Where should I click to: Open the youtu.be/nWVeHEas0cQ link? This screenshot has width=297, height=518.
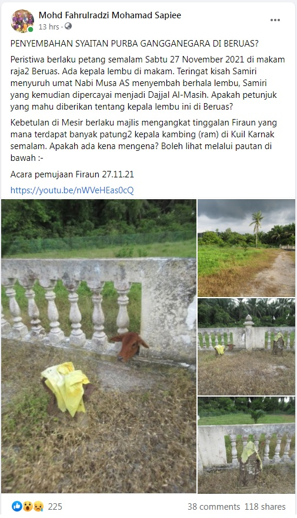72,190
